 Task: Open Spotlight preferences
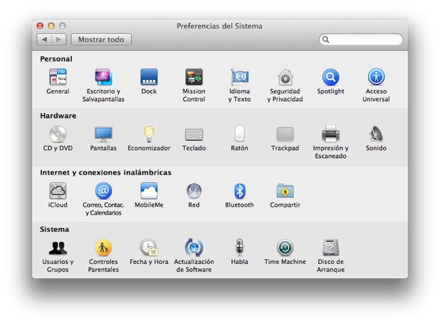(x=330, y=77)
